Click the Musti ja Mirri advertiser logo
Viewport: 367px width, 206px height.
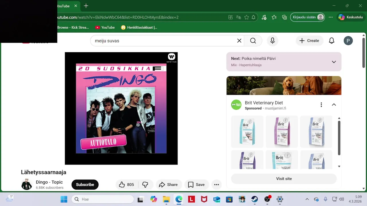point(236,105)
